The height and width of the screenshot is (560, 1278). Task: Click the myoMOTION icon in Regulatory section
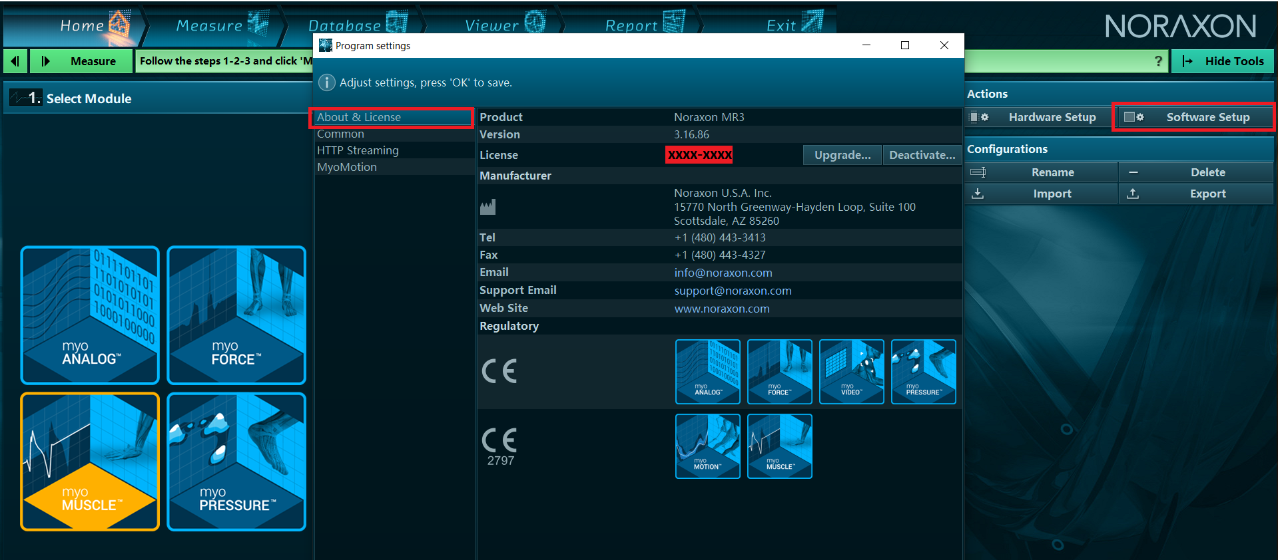708,446
